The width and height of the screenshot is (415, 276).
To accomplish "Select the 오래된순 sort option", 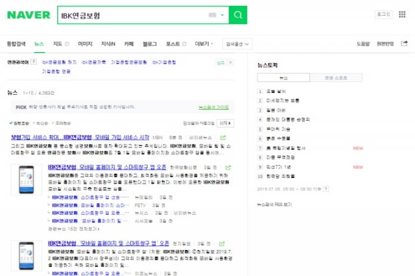I will 62,122.
